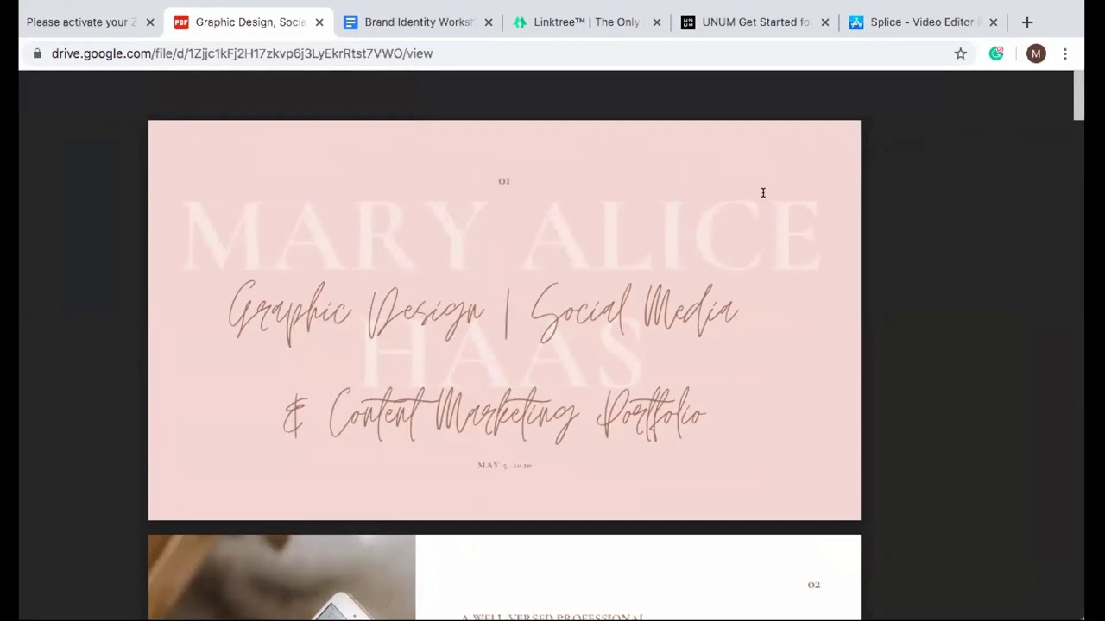Click the Splice tab favicon
The height and width of the screenshot is (621, 1105).
point(856,22)
